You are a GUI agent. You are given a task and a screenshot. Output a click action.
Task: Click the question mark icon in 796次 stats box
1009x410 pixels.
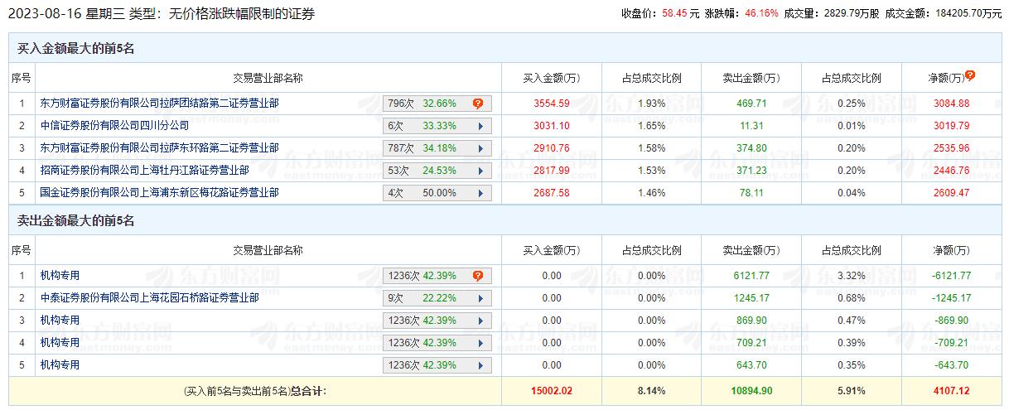click(x=478, y=104)
